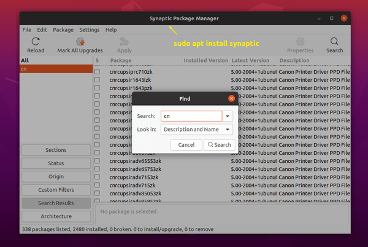Close the Synaptic Package Manager window
Screen dimensions: 368x247
(x=344, y=18)
